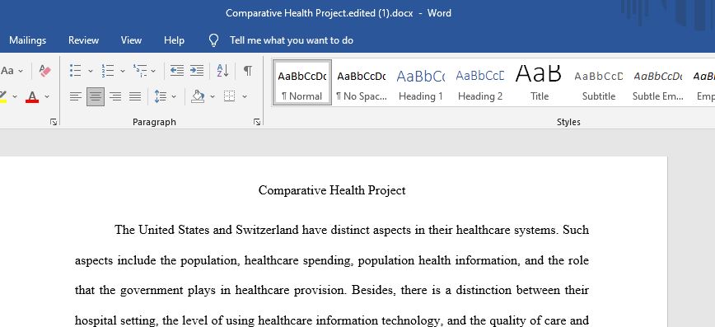Click the Clear All Formatting eraser icon

coord(44,71)
